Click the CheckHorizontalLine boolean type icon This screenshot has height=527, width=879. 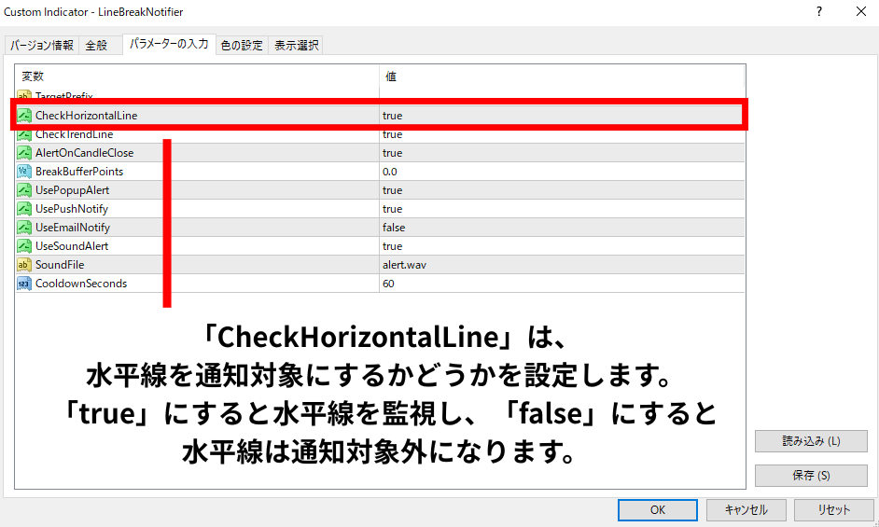(24, 116)
